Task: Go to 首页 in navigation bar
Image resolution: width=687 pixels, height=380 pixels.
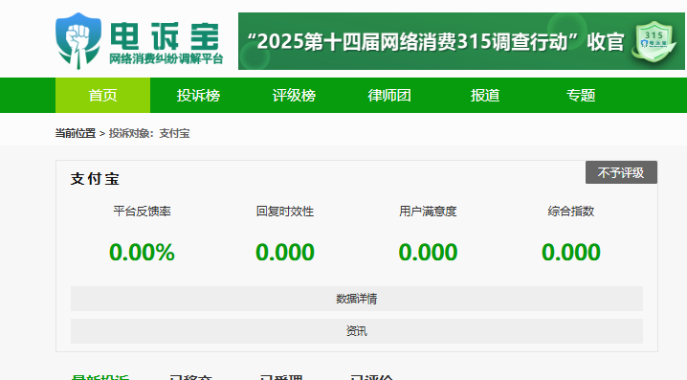Action: tap(103, 95)
